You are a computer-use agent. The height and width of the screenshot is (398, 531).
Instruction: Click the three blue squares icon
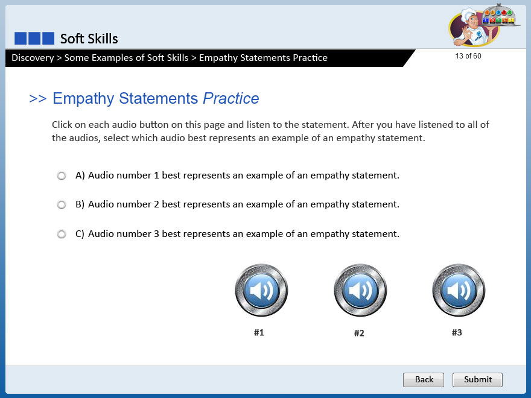click(34, 39)
